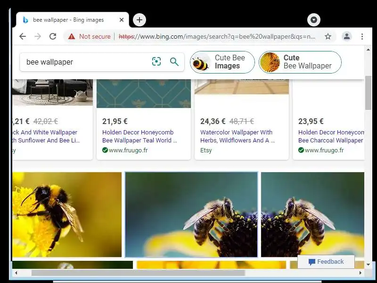Image resolution: width=377 pixels, height=283 pixels.
Task: Click www.fruugo.fr under the 21,95 € item
Action: point(128,150)
